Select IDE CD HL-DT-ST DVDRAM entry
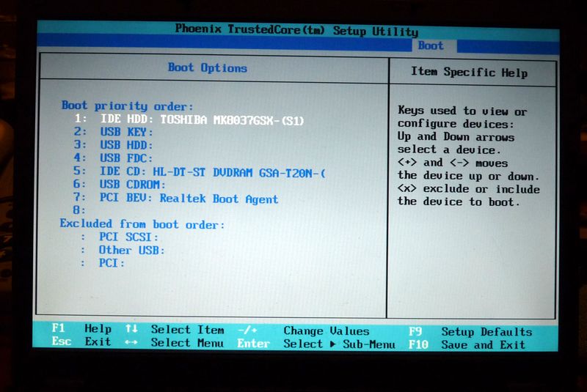 (200, 171)
